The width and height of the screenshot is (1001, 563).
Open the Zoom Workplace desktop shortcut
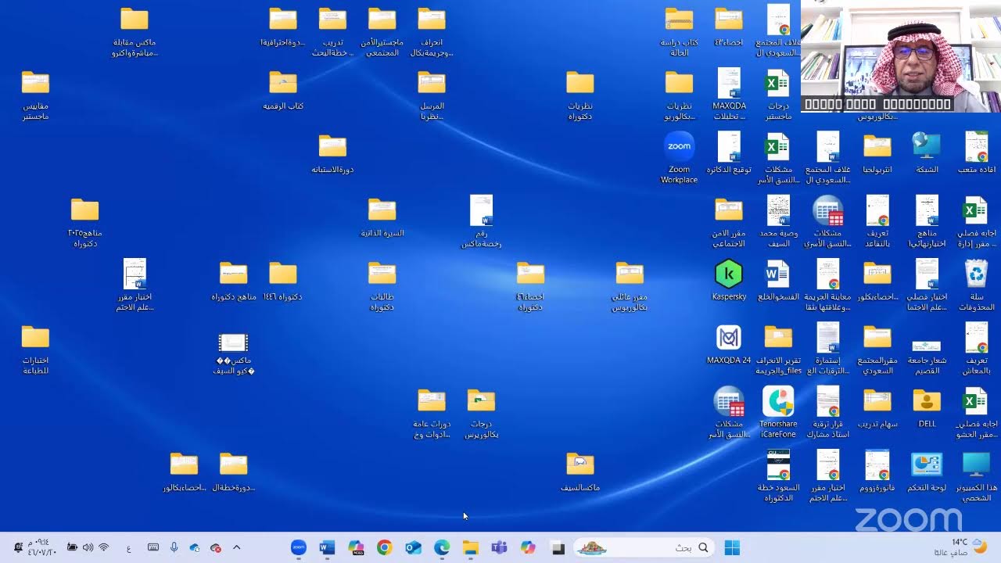[679, 157]
